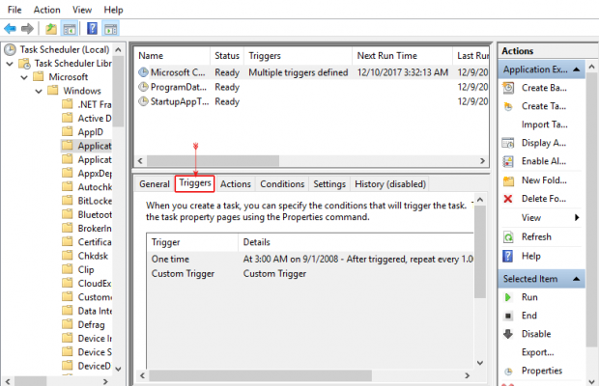Click the Back arrow in the toolbar
Screen dimensions: 599x386
(10, 29)
